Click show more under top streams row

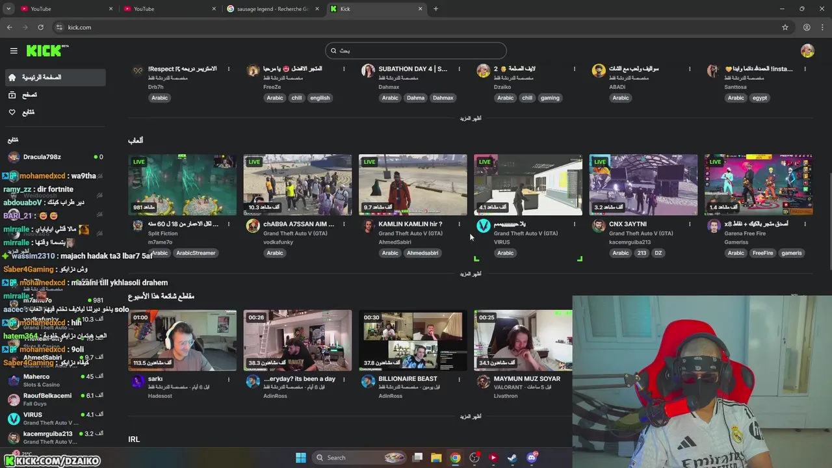pyautogui.click(x=471, y=118)
